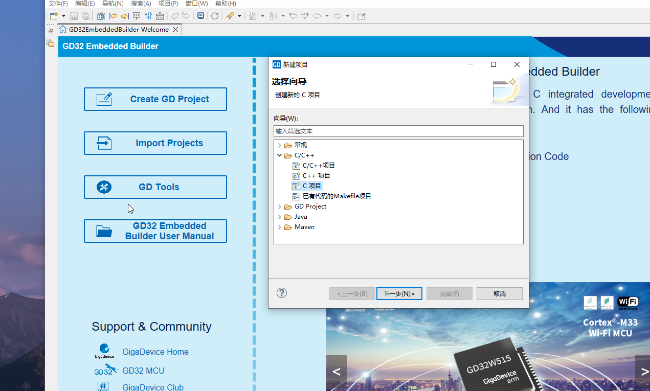Click the yellow left-arrow toolbar icon
650x391 pixels.
[114, 16]
